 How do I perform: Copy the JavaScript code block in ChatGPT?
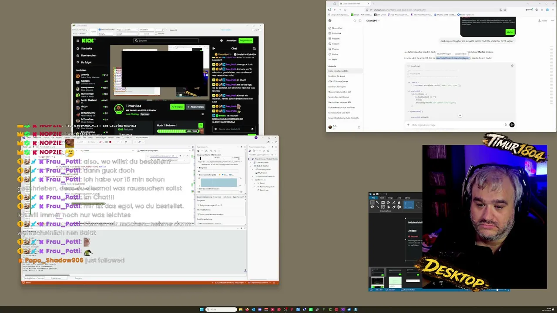click(512, 66)
